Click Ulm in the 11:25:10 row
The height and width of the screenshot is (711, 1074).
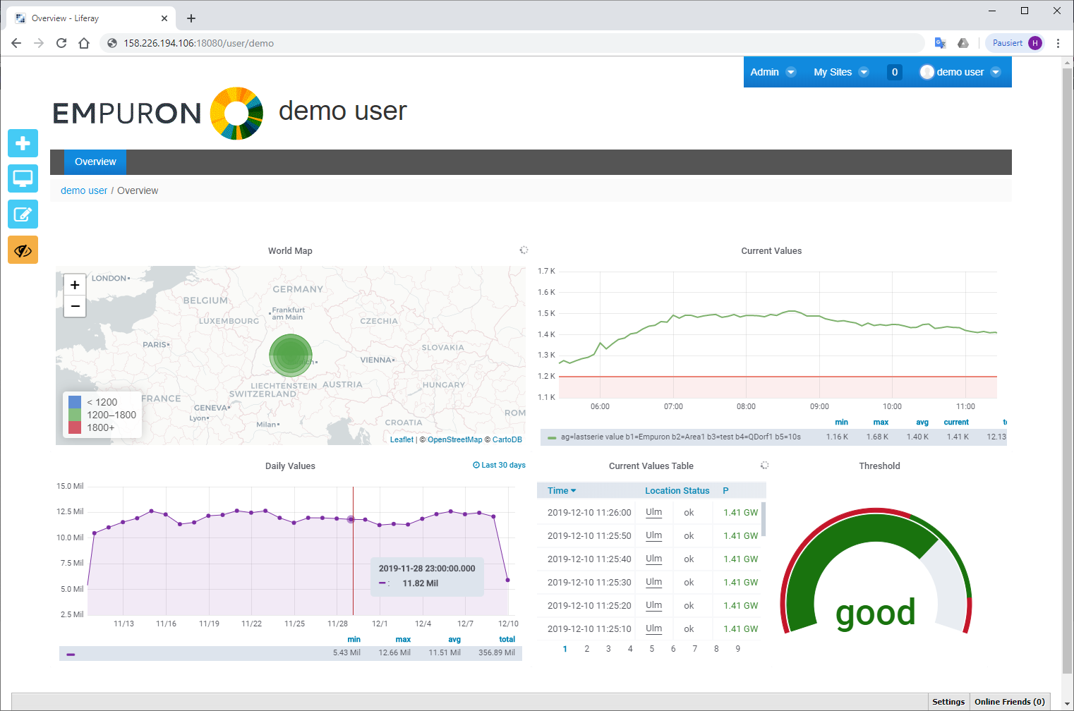tap(653, 628)
